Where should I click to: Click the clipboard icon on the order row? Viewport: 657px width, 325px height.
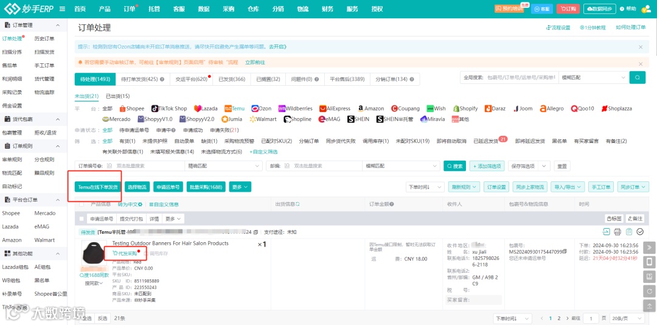628,231
